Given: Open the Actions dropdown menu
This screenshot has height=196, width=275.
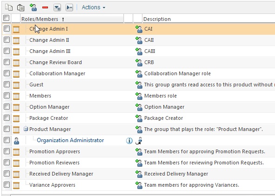Looking at the screenshot, I should click(x=94, y=7).
